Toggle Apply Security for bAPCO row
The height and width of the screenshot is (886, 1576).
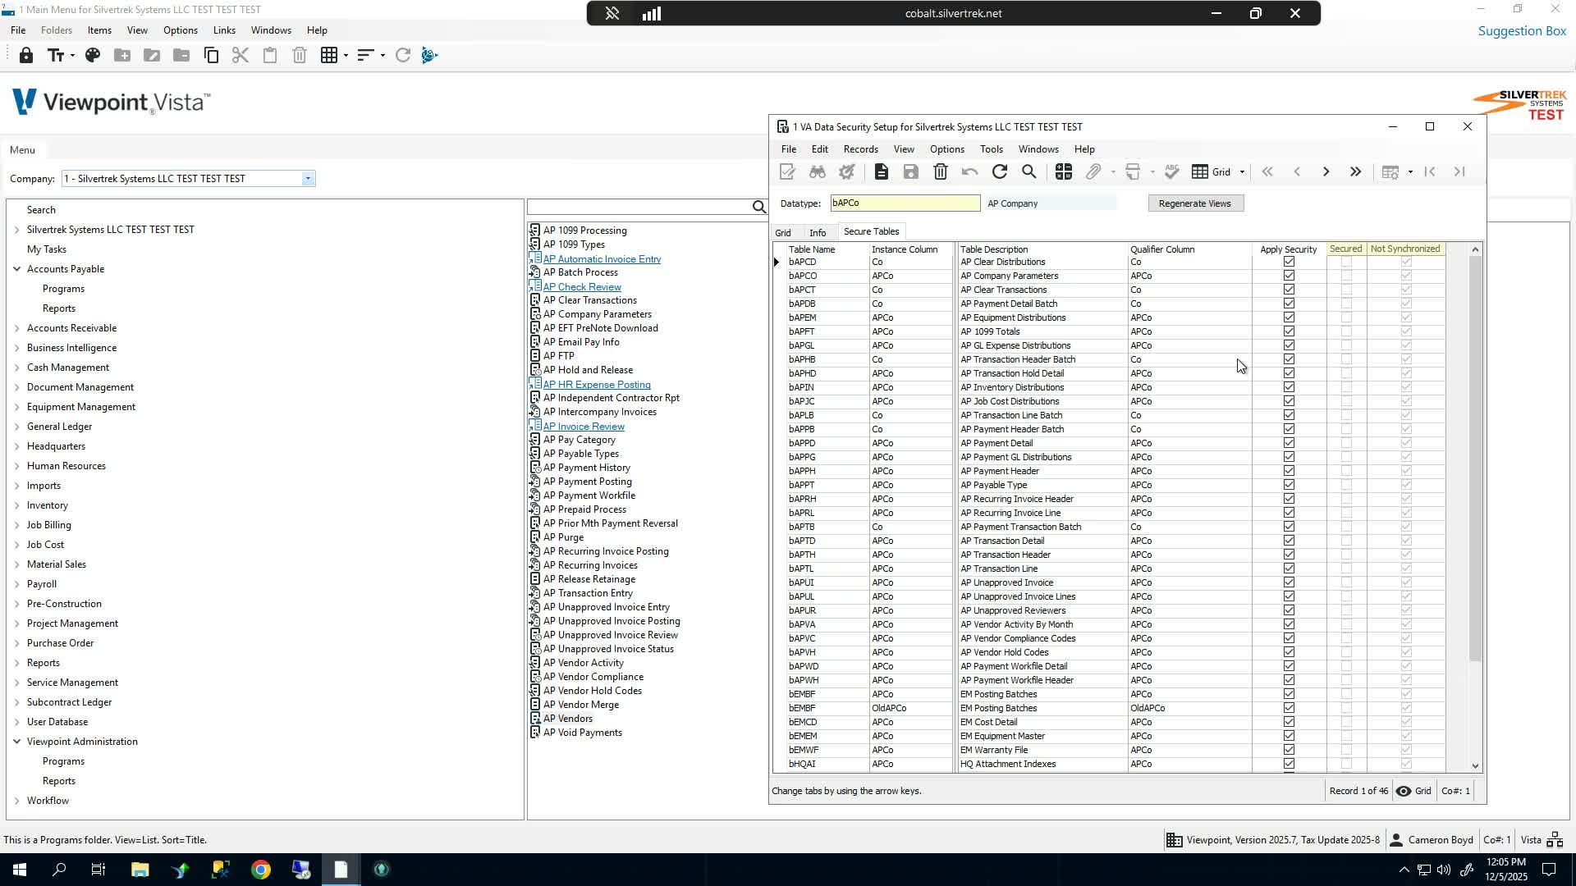click(x=1289, y=276)
